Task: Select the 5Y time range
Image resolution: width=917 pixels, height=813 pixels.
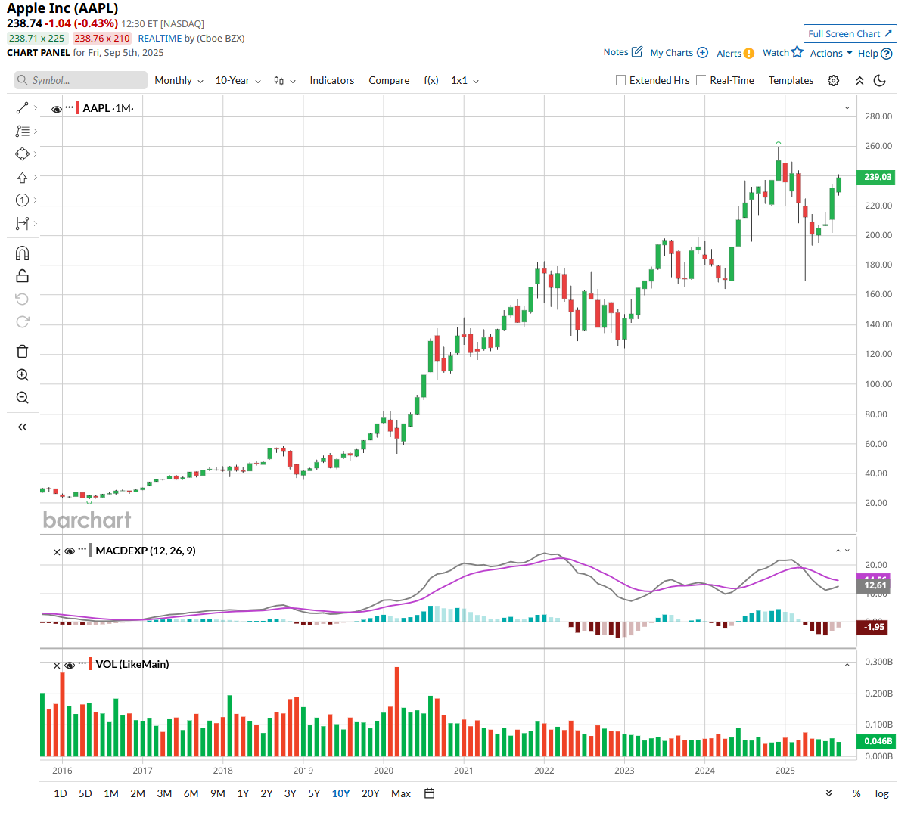Action: (314, 793)
